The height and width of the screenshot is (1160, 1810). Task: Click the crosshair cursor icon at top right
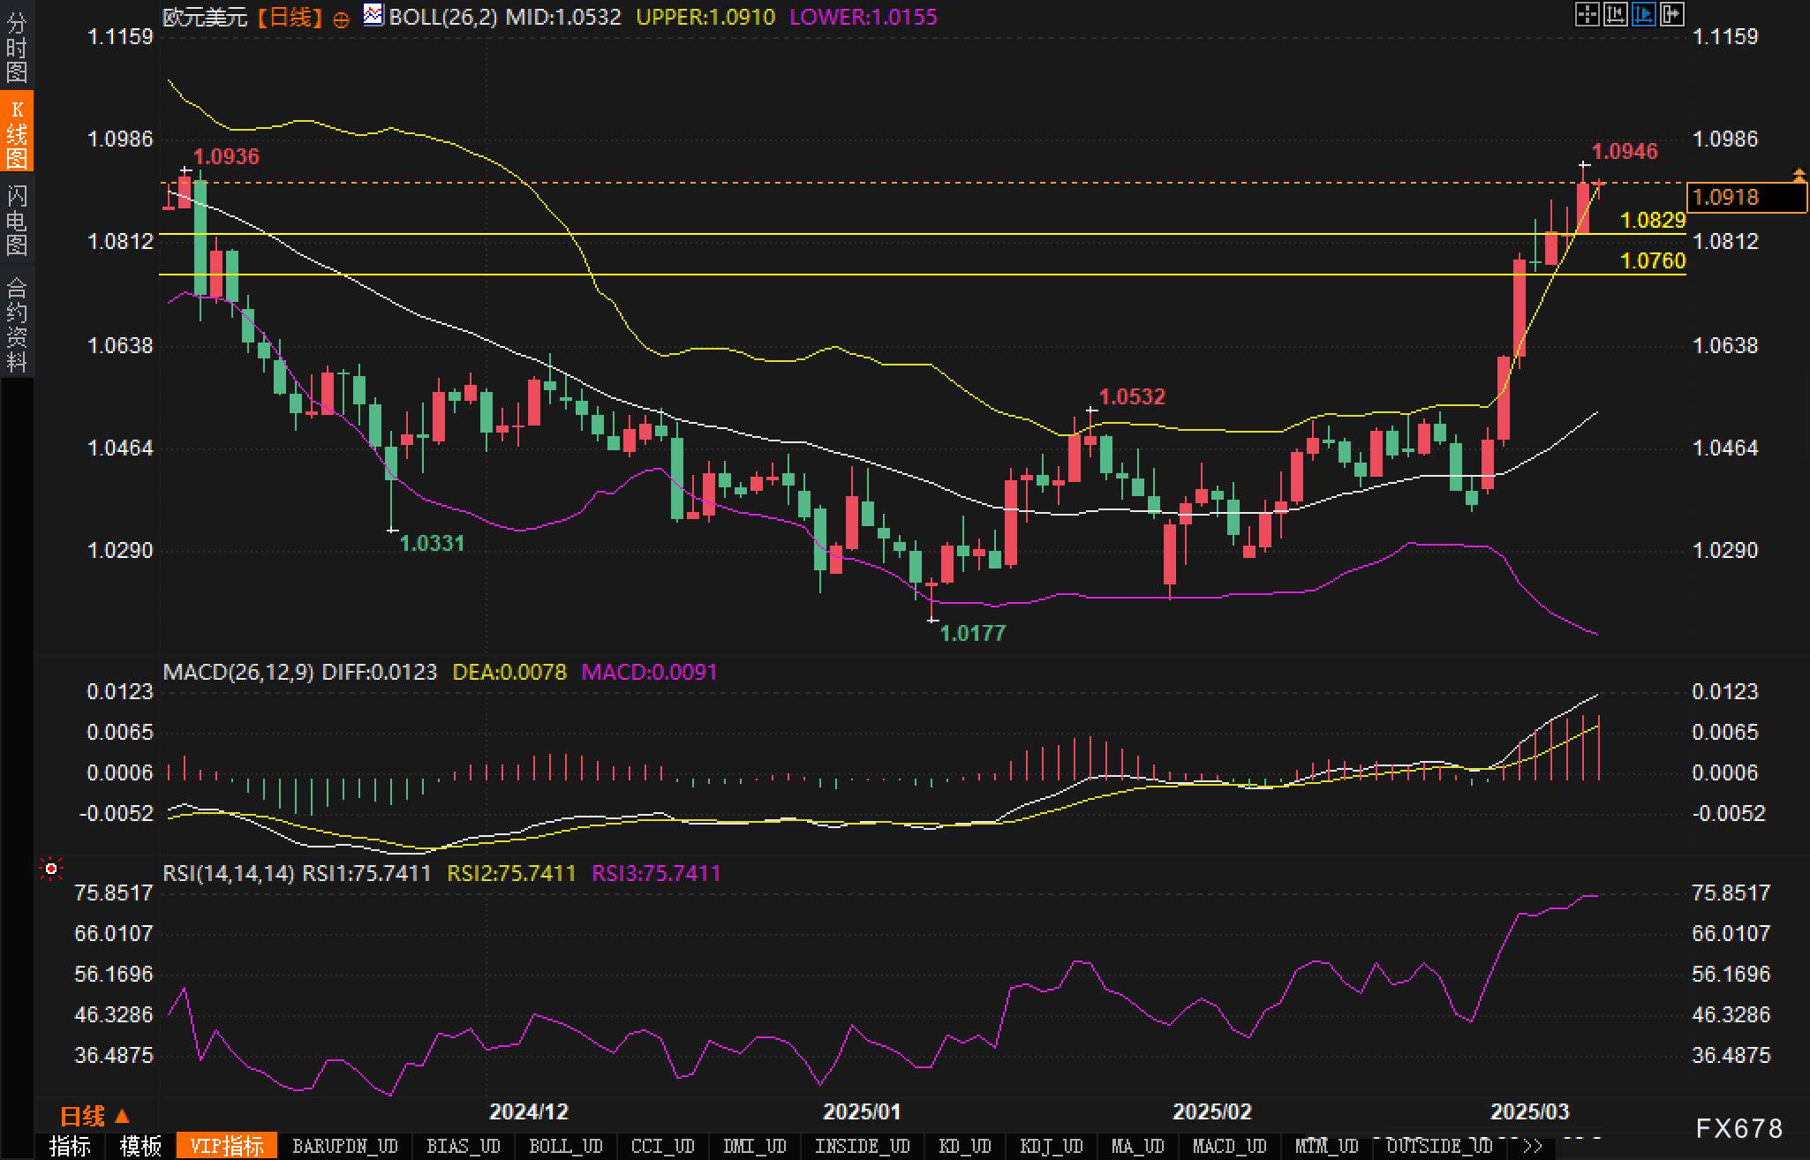[x=1587, y=14]
